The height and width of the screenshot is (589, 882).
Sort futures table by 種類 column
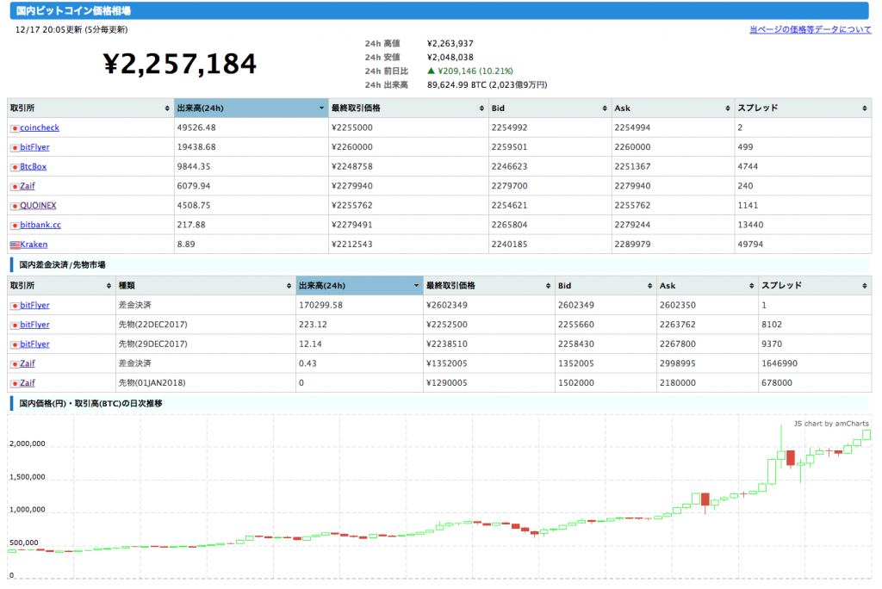206,286
